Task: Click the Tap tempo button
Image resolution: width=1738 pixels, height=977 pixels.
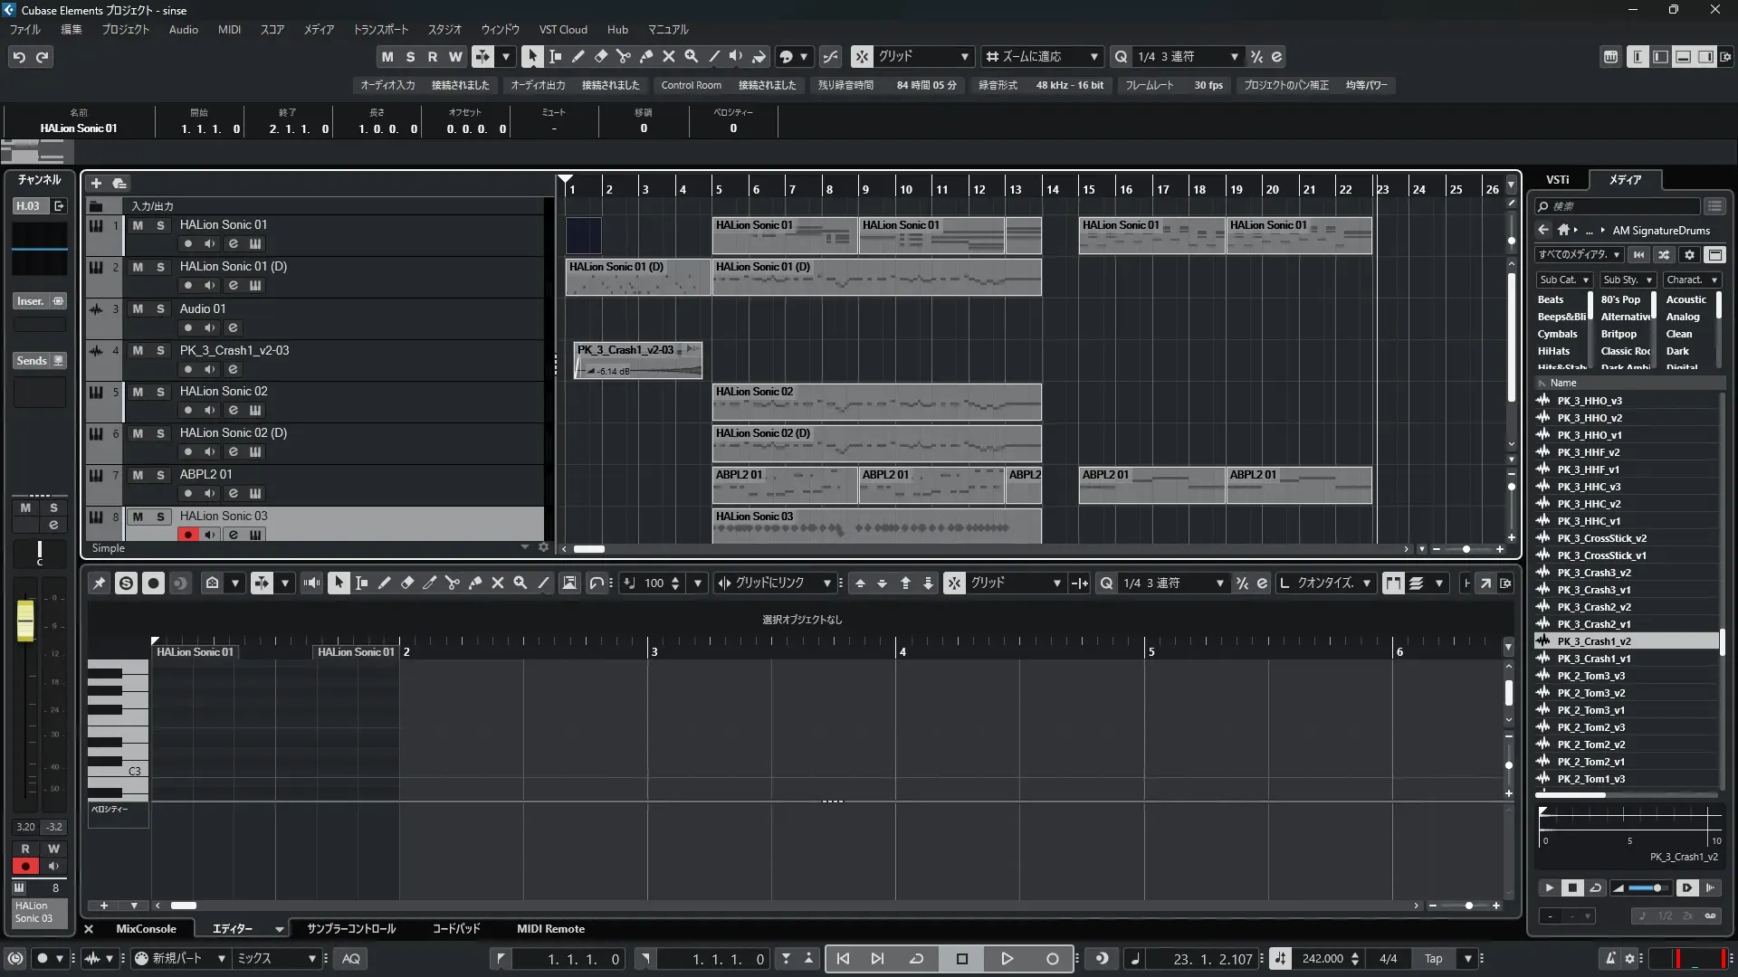Action: (1433, 959)
